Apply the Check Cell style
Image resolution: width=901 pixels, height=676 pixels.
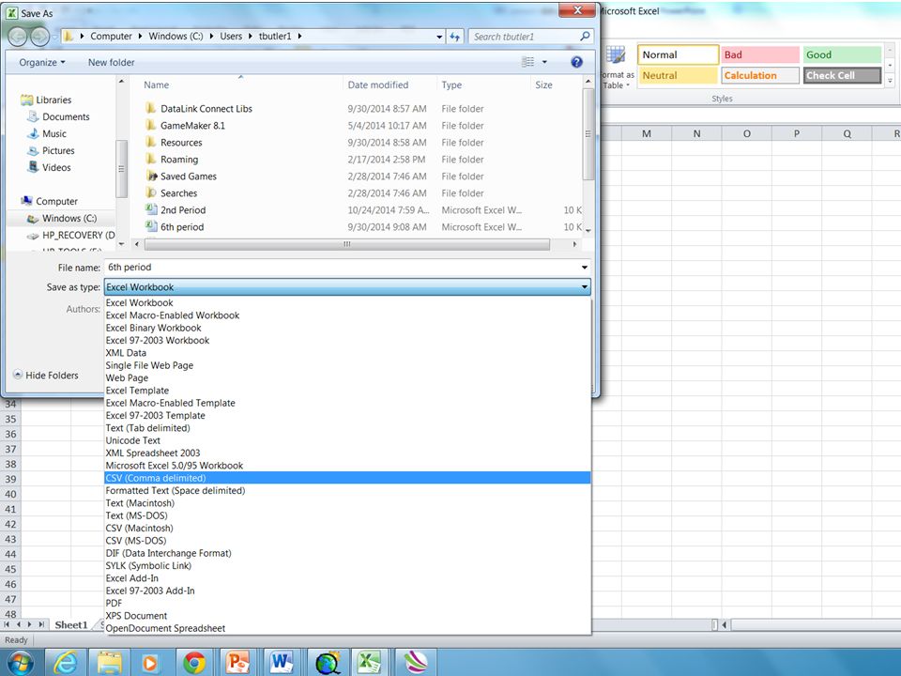point(842,75)
